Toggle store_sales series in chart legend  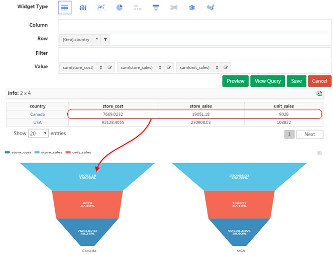coord(49,152)
